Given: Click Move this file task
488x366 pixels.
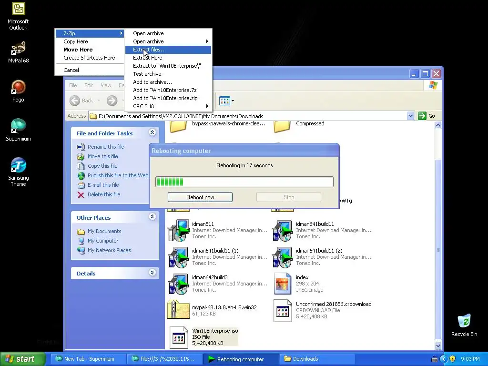Looking at the screenshot, I should [x=103, y=156].
